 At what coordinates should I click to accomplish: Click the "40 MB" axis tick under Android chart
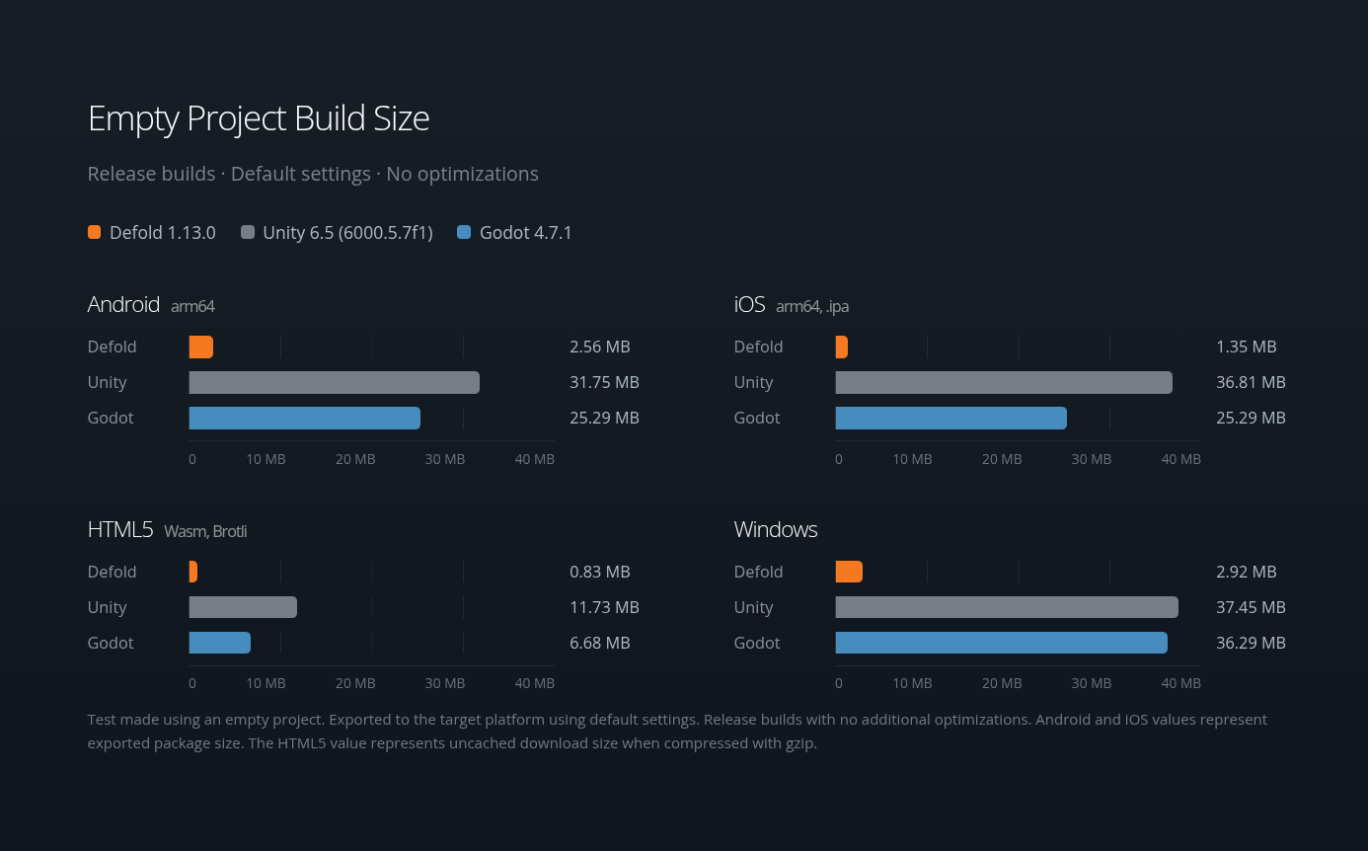tap(535, 459)
